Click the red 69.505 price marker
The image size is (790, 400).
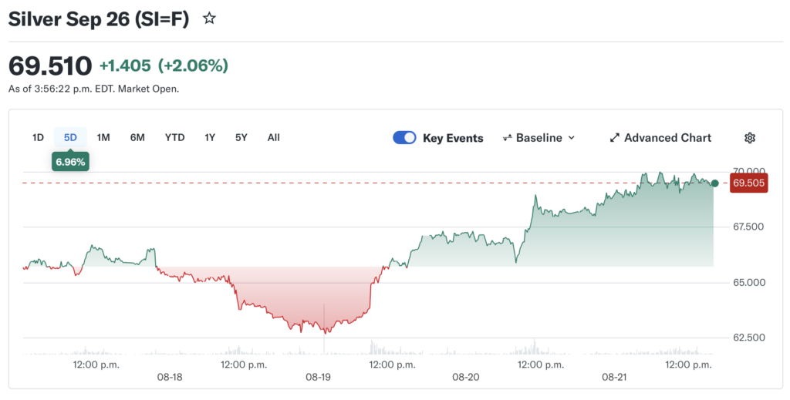point(748,183)
